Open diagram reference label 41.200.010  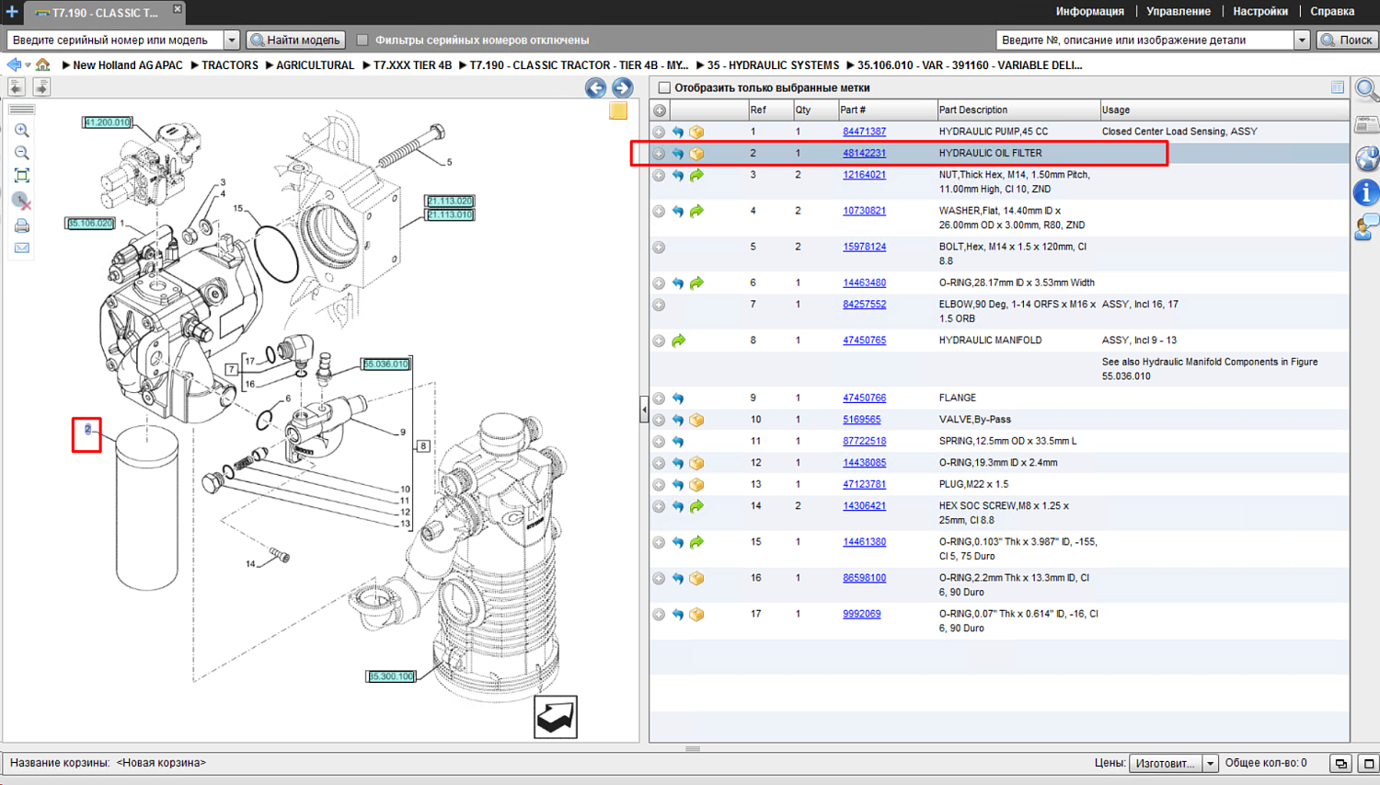pyautogui.click(x=108, y=122)
